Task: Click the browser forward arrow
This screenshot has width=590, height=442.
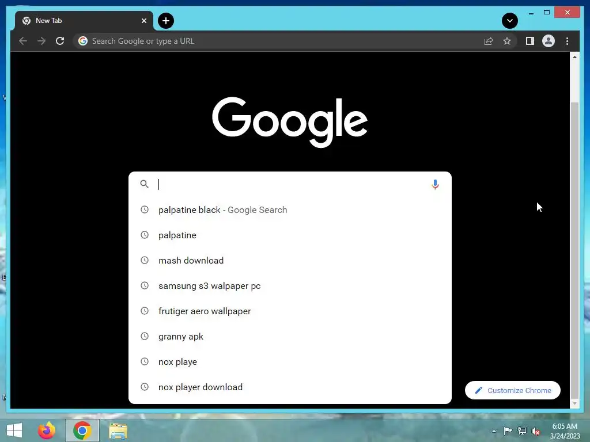Action: 41,41
